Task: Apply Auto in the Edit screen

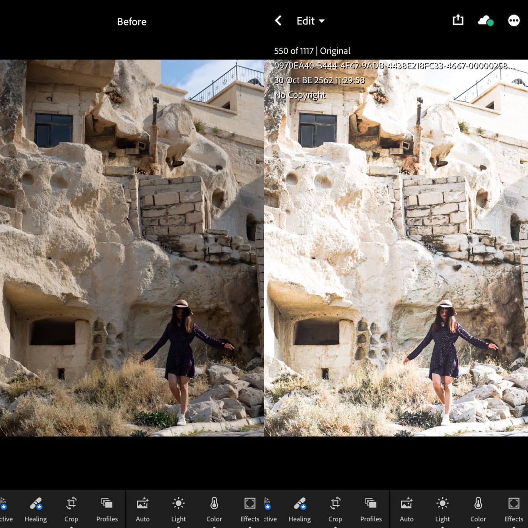Action: (x=407, y=510)
